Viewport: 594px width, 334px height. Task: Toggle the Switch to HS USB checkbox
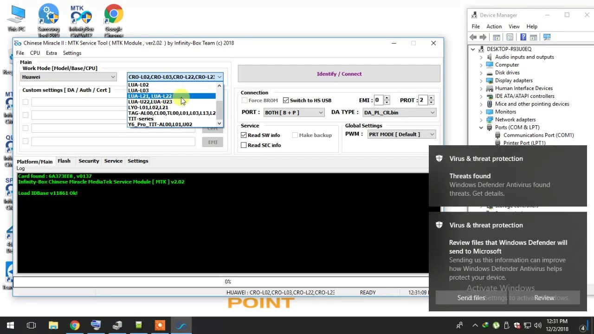coord(286,100)
